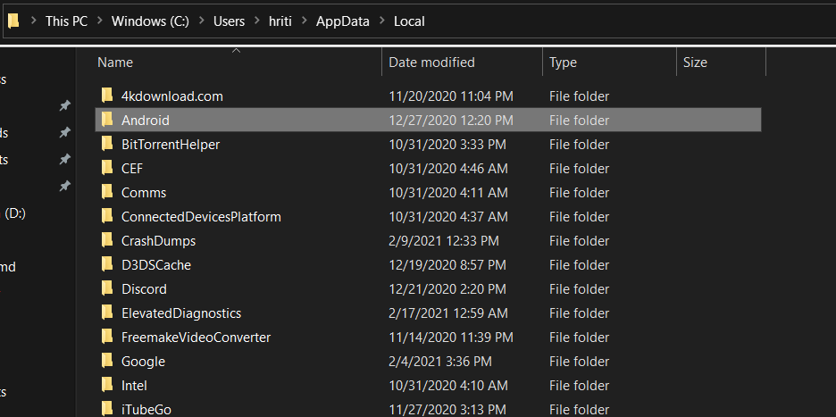
Task: Sort by the Type column header
Action: click(x=563, y=63)
